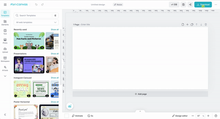Open the AI assistant floating button
The image size is (220, 119).
click(70, 106)
